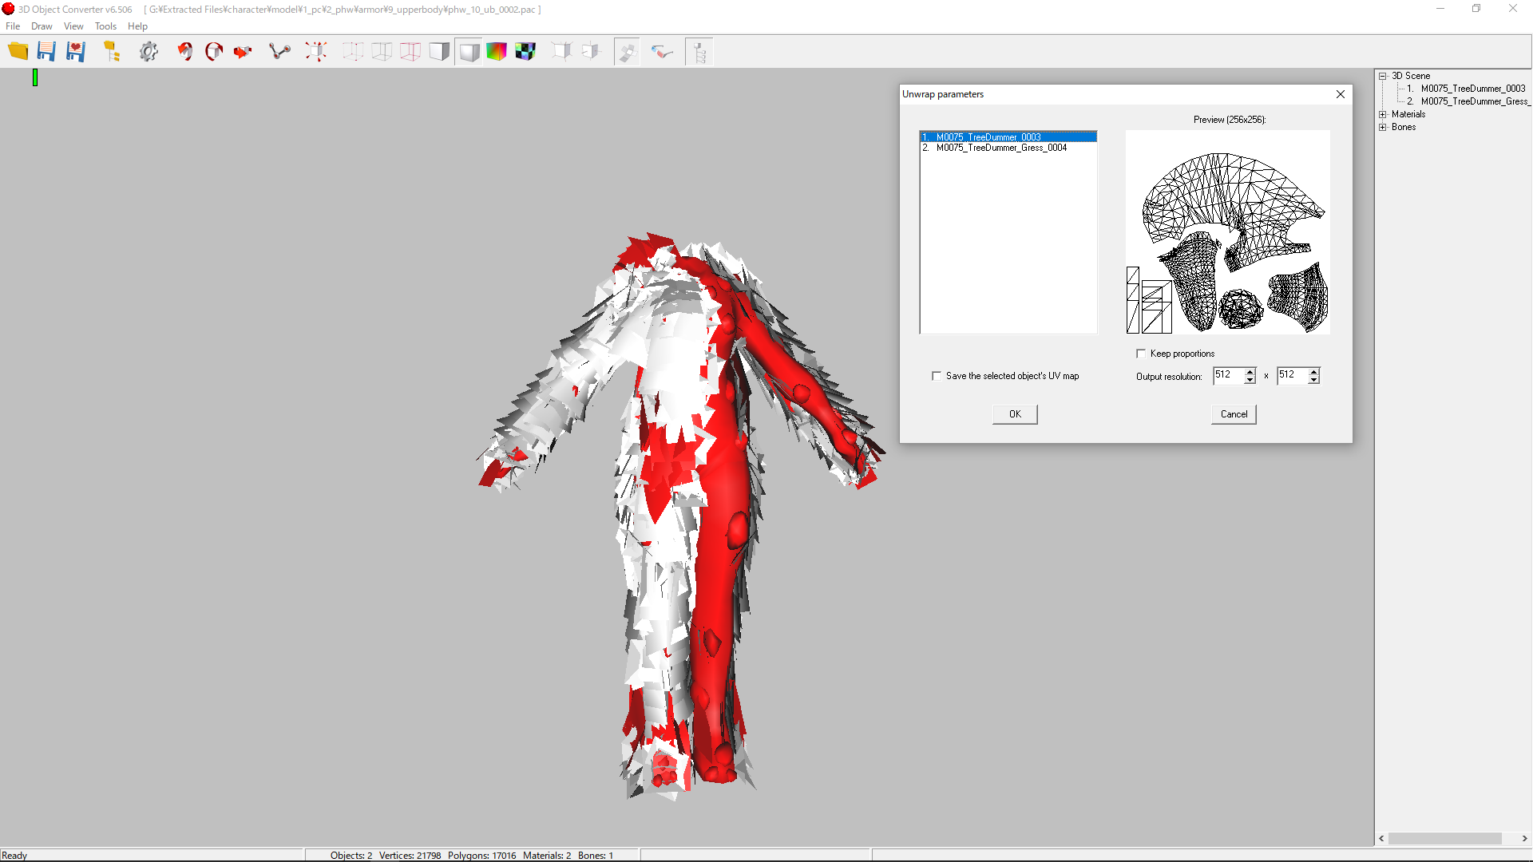The height and width of the screenshot is (862, 1533).
Task: Select the colored gradient cube shading icon
Action: [x=497, y=52]
